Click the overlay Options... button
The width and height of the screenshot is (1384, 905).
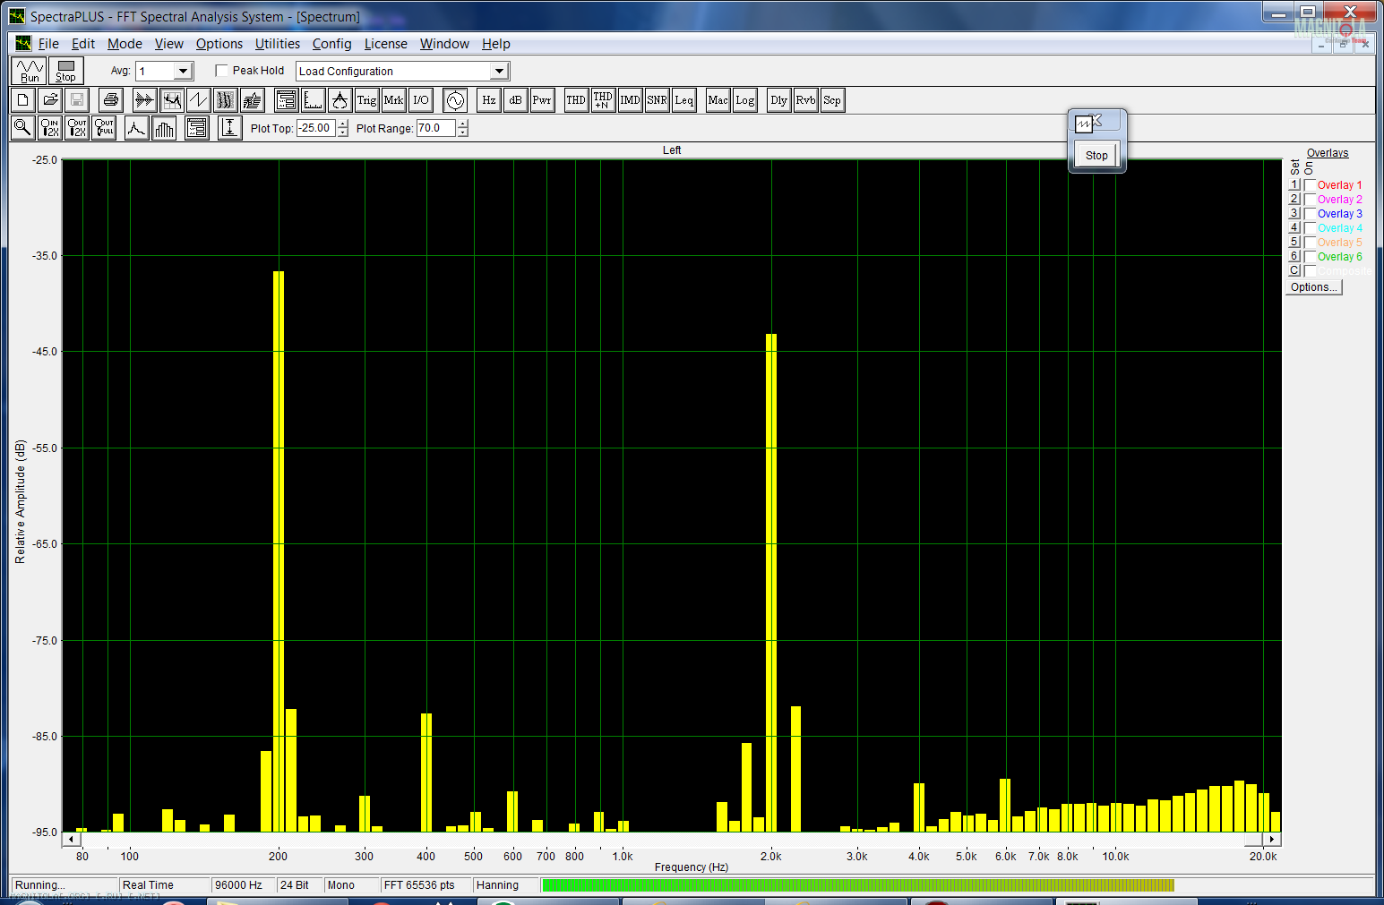tap(1314, 287)
